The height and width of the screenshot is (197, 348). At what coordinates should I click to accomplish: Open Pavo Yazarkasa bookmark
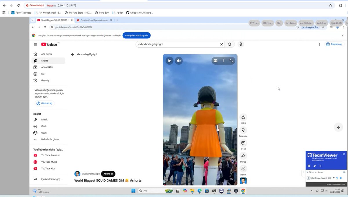coord(21,13)
